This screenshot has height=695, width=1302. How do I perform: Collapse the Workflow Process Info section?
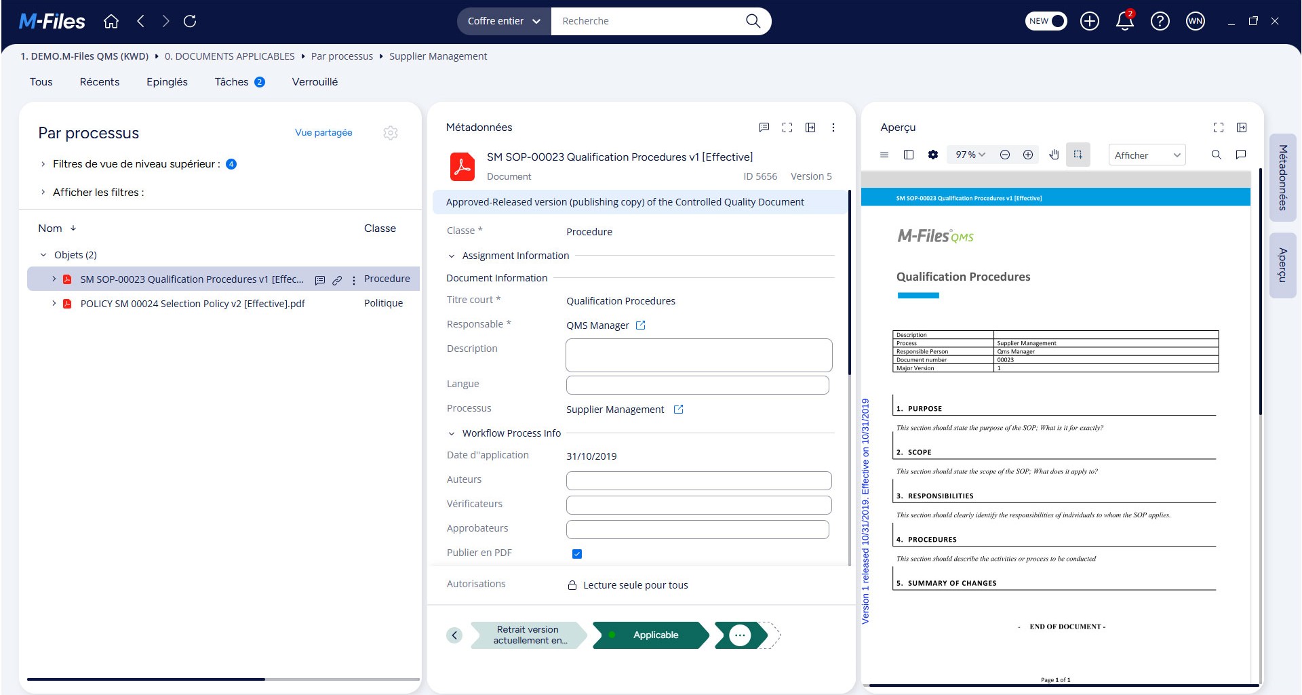(452, 434)
